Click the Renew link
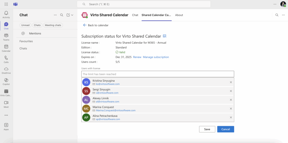This screenshot has height=143, width=288. coord(137,57)
